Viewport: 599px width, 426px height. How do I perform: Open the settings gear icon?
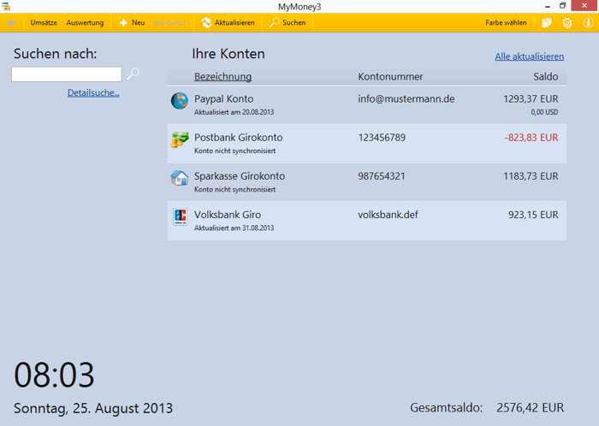point(566,22)
